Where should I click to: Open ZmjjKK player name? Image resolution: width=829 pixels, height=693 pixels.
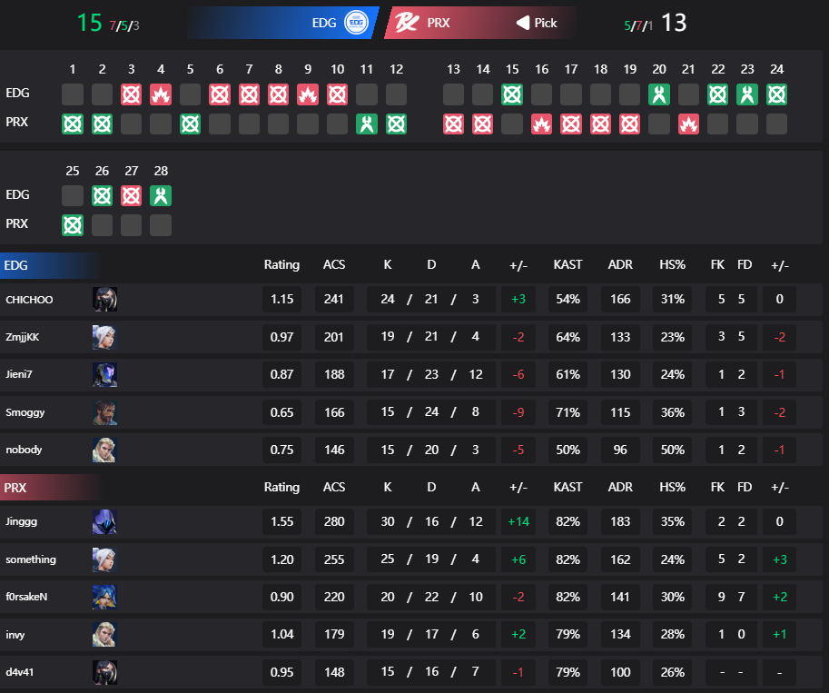22,337
